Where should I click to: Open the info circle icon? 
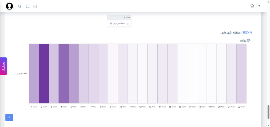coord(35,6)
